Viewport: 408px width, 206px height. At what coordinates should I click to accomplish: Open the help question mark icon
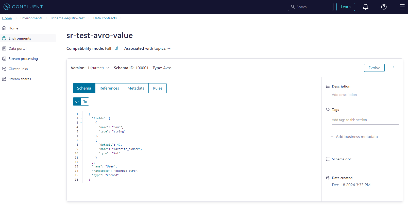click(384, 7)
